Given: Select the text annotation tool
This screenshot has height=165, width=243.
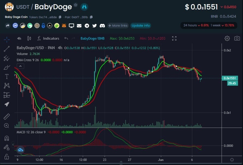Looking at the screenshot, I should click(7, 76).
